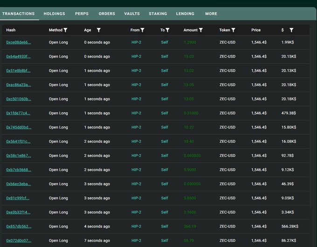Screen dimensions: 317x247
Task: Open the Holdings tab
Action: coord(55,13)
